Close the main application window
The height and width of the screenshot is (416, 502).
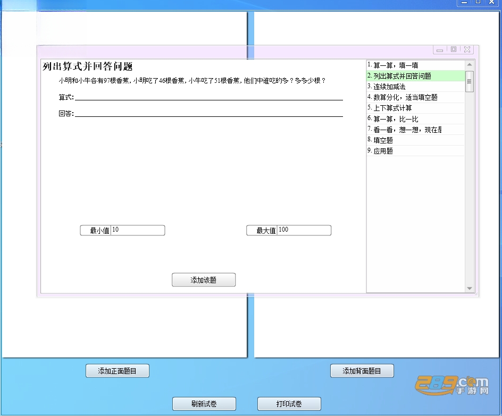click(x=492, y=2)
